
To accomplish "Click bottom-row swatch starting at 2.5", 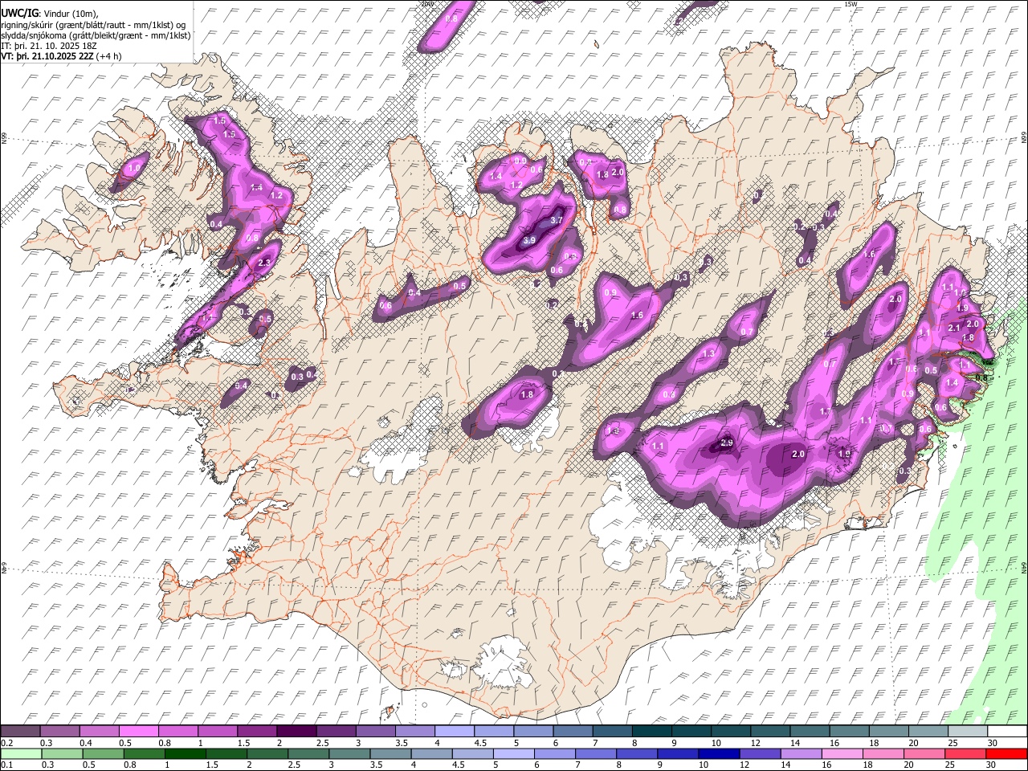I will tap(308, 753).
